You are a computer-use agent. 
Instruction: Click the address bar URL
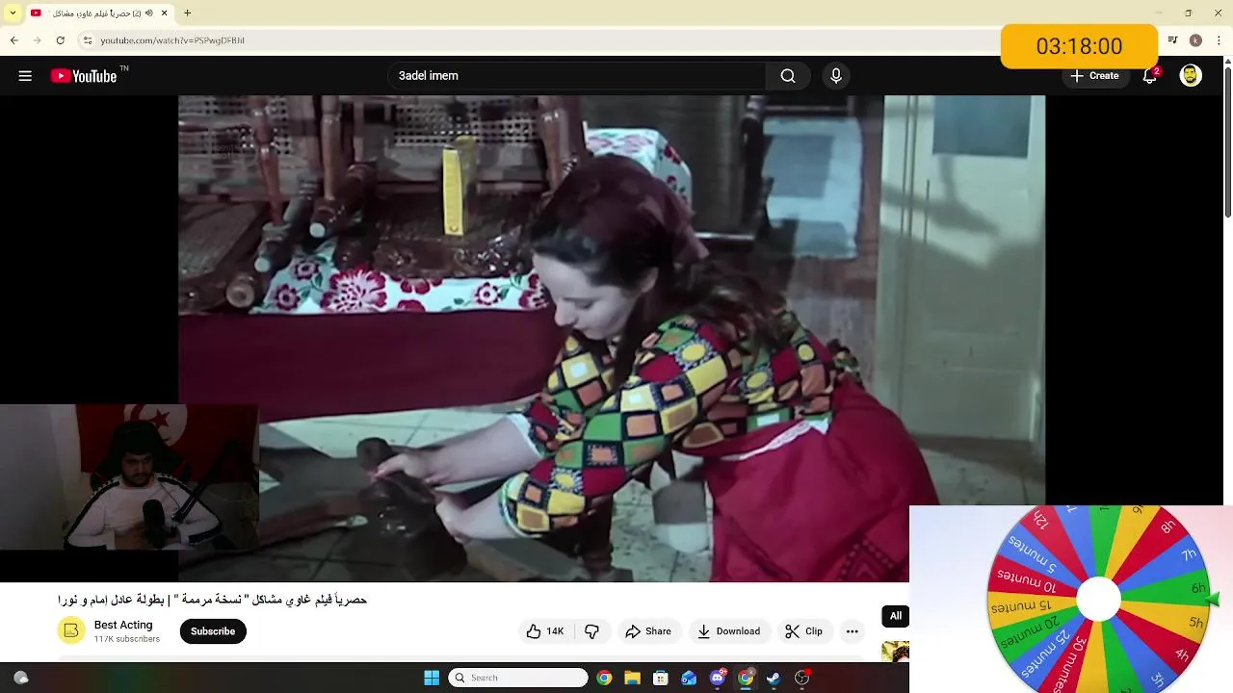(172, 40)
